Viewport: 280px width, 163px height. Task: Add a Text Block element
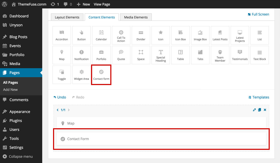coord(260,55)
